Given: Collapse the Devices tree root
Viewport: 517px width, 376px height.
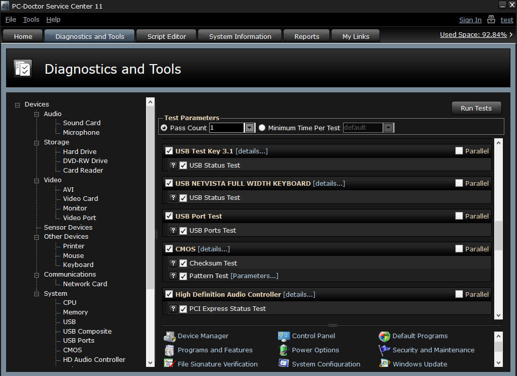Looking at the screenshot, I should point(17,105).
